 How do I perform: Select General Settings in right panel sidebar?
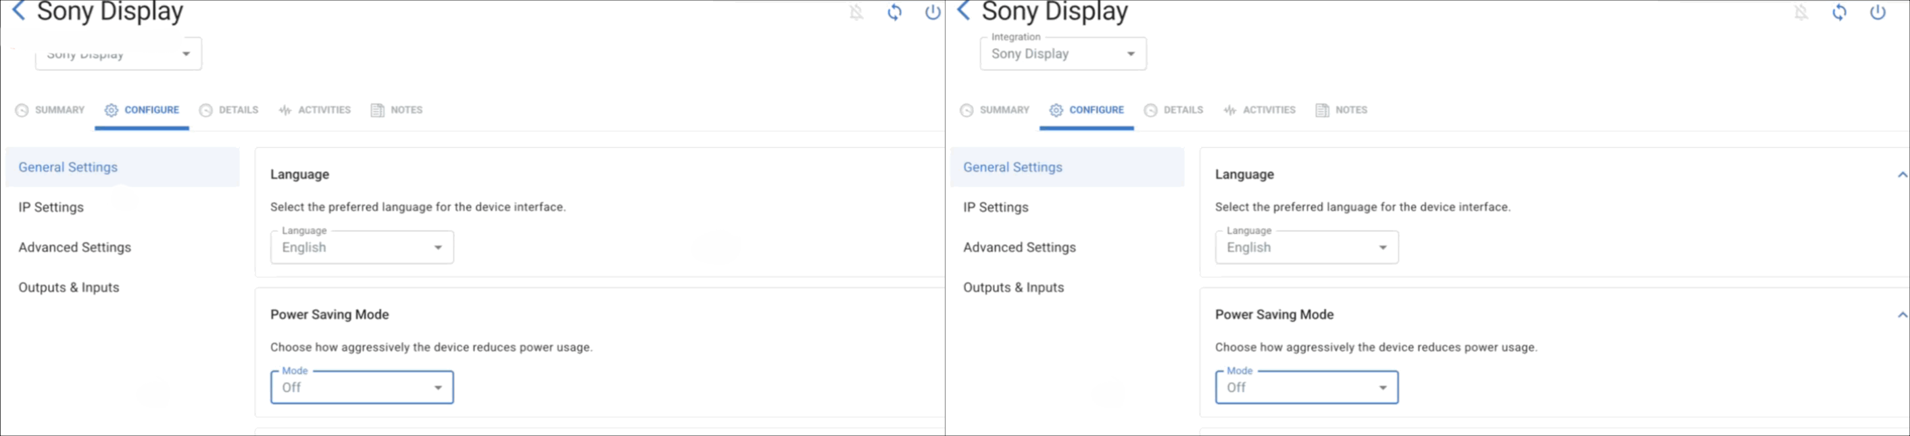(1067, 167)
